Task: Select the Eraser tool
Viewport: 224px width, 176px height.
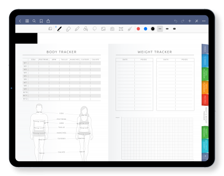Action: 68,29
